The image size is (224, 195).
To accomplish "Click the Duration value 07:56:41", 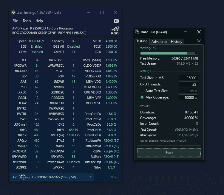I will 191,112.
